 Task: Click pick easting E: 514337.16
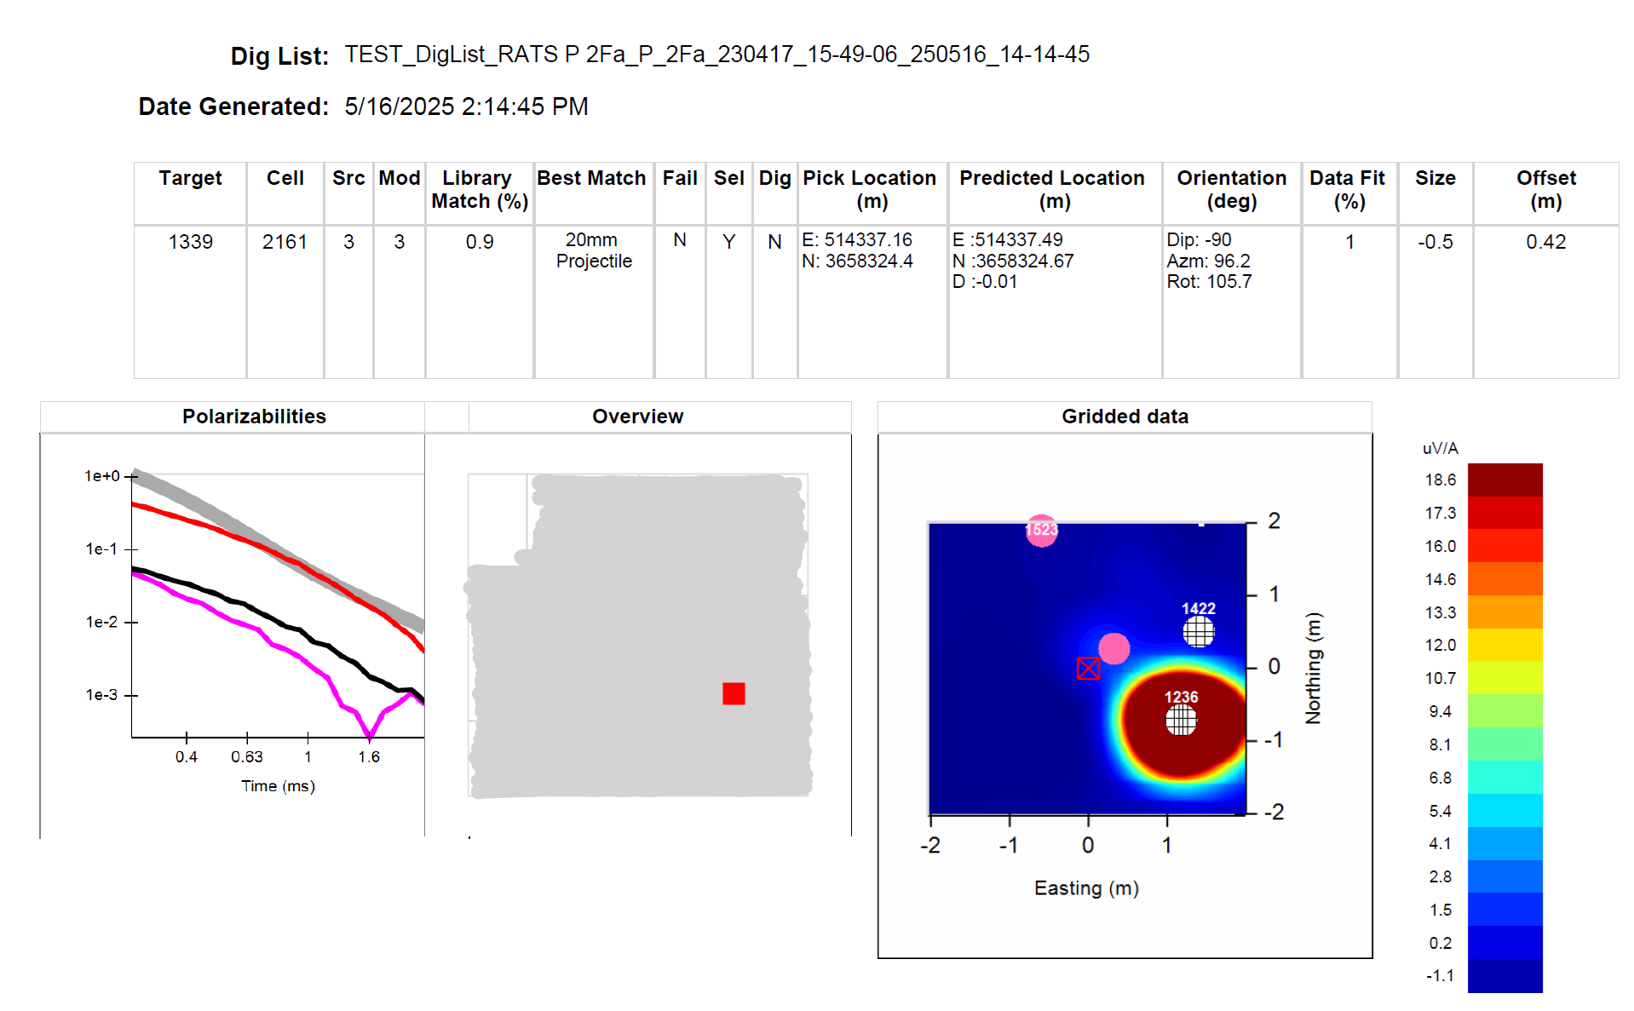[x=857, y=240]
